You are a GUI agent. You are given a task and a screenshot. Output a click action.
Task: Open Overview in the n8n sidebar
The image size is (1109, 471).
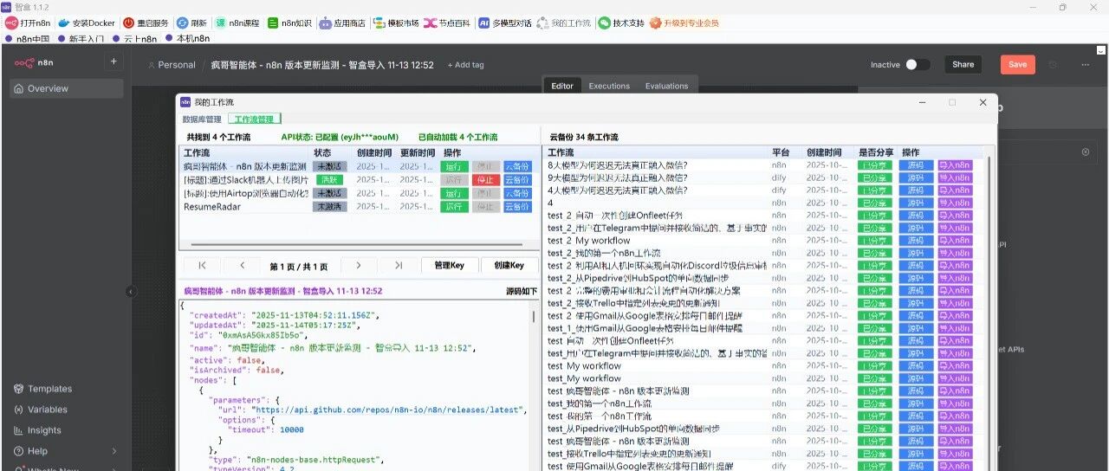coord(67,88)
